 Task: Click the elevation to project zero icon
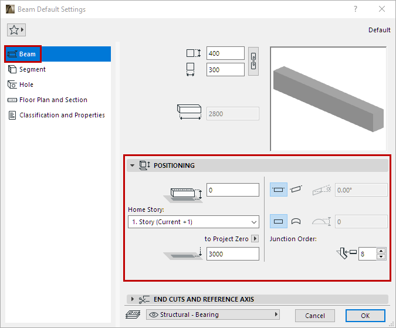tap(184, 253)
